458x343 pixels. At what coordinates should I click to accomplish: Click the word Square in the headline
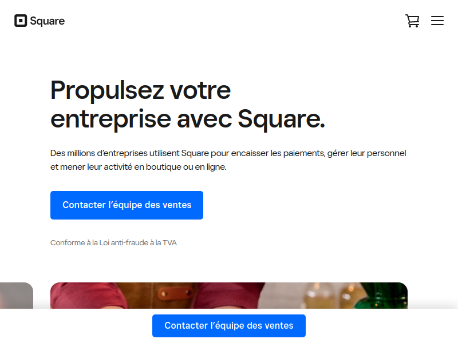(281, 119)
